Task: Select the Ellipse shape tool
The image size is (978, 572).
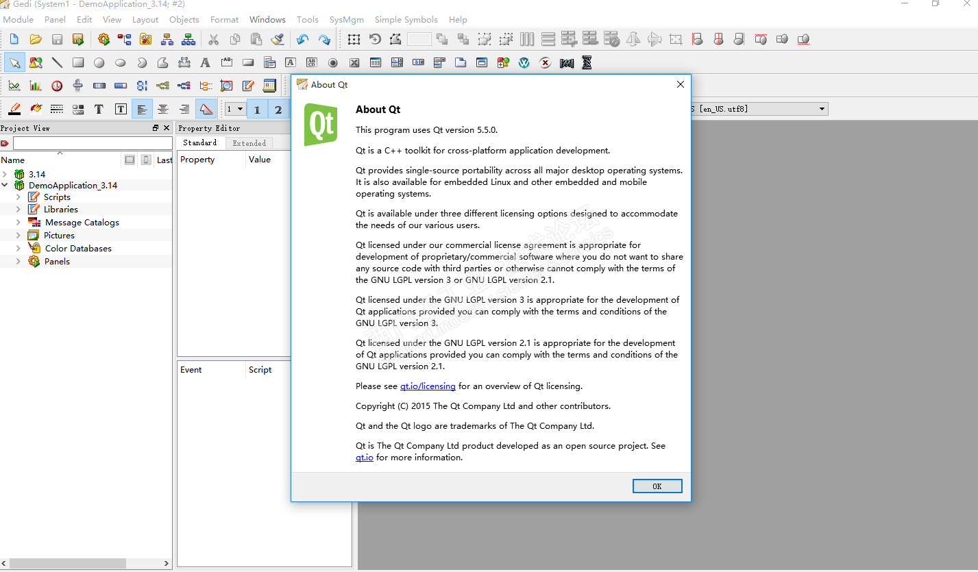Action: click(121, 62)
